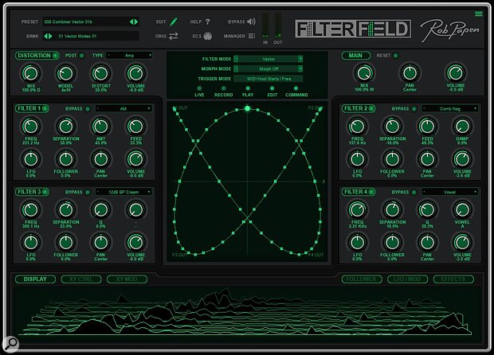Click the Main Volume knob
Screen dimensions: 494x355
(x=455, y=73)
